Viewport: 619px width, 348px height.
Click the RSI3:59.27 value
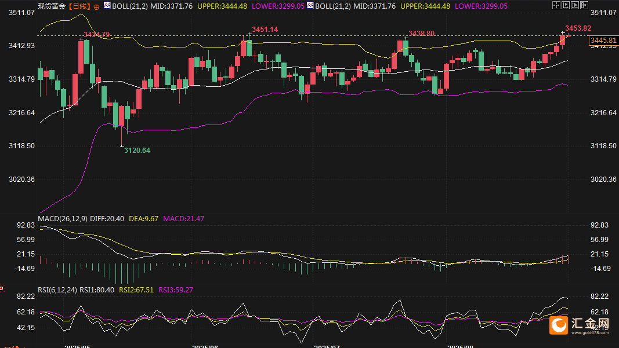pyautogui.click(x=176, y=290)
